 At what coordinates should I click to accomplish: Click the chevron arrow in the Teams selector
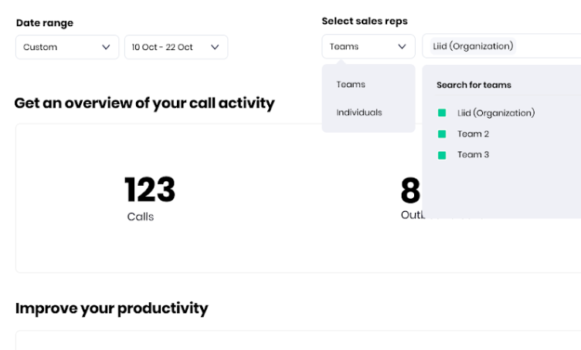402,47
